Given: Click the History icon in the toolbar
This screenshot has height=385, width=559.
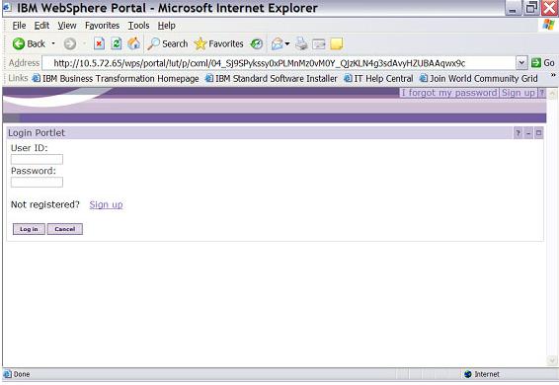Looking at the screenshot, I should pyautogui.click(x=257, y=43).
